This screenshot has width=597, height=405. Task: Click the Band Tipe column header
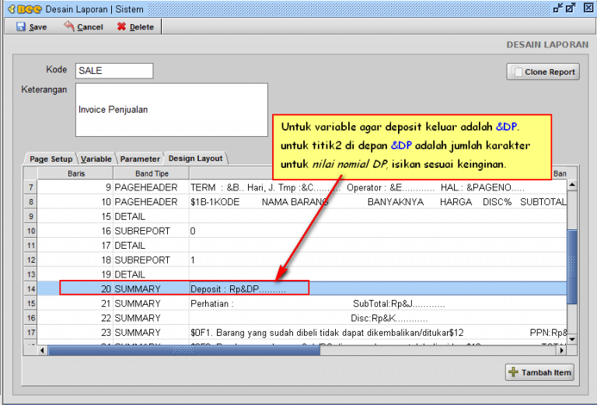(152, 173)
